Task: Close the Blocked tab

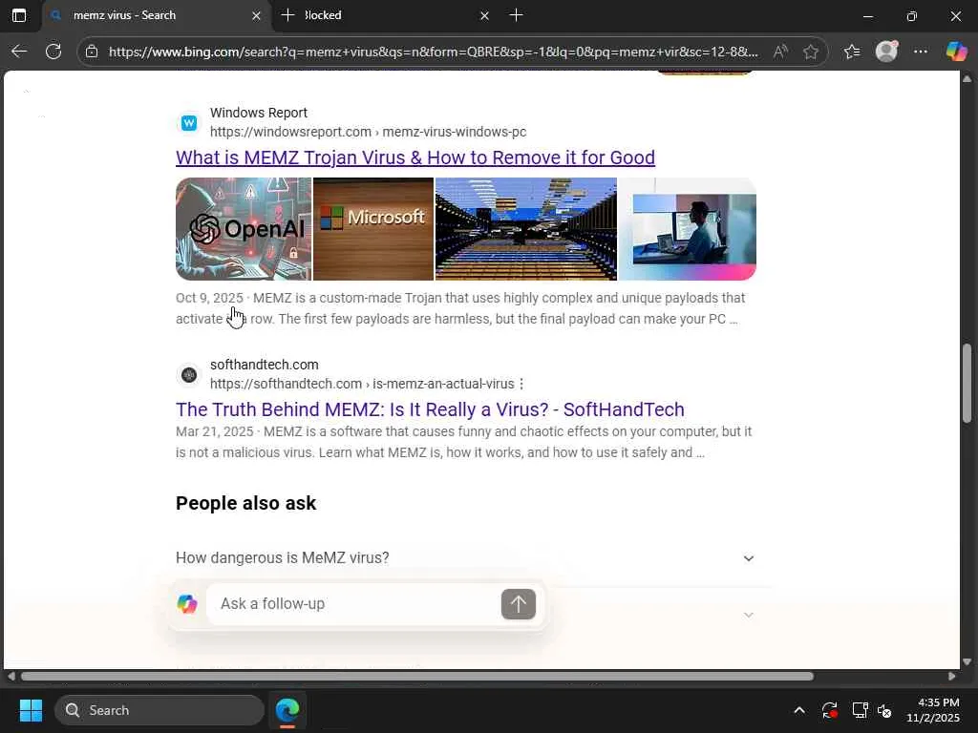Action: pos(484,15)
